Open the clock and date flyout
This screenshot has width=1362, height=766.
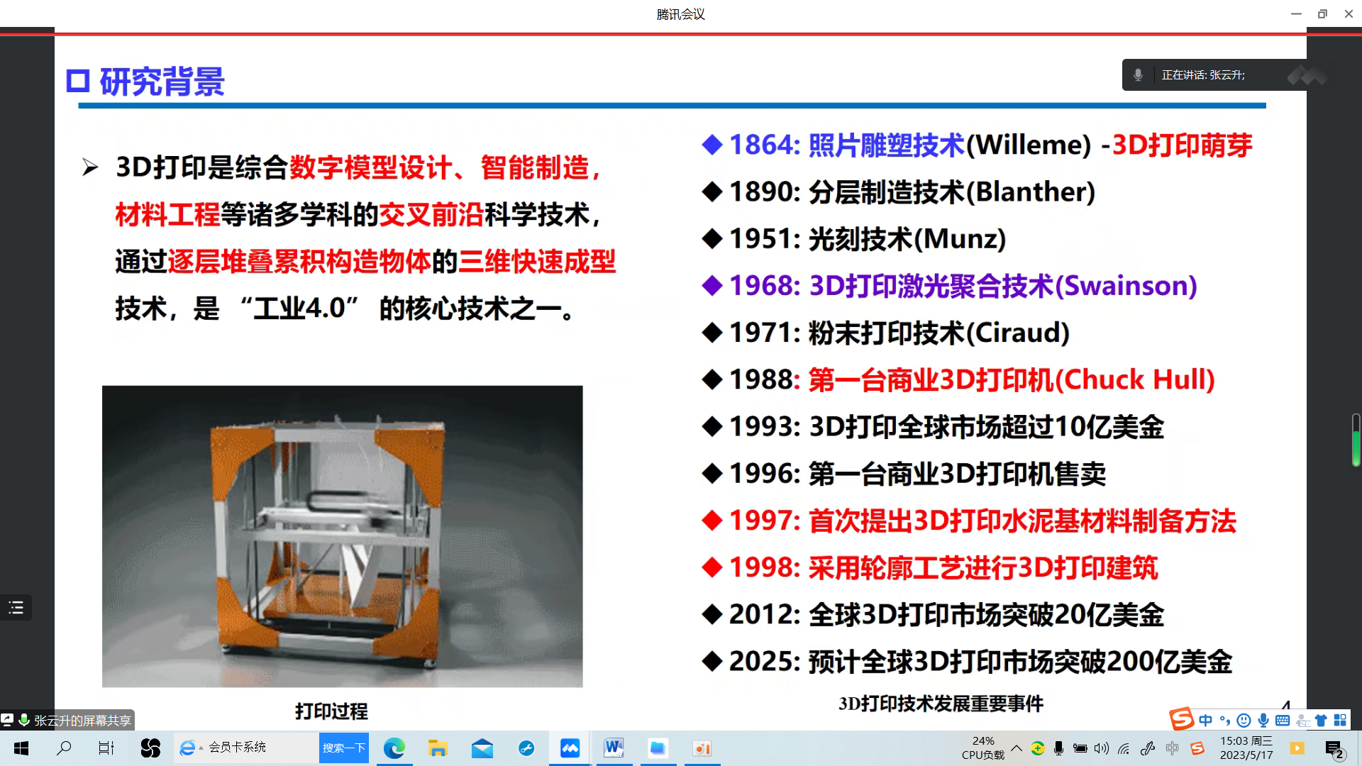tap(1246, 748)
